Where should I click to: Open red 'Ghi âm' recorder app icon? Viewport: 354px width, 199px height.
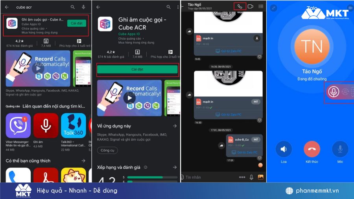click(46, 125)
